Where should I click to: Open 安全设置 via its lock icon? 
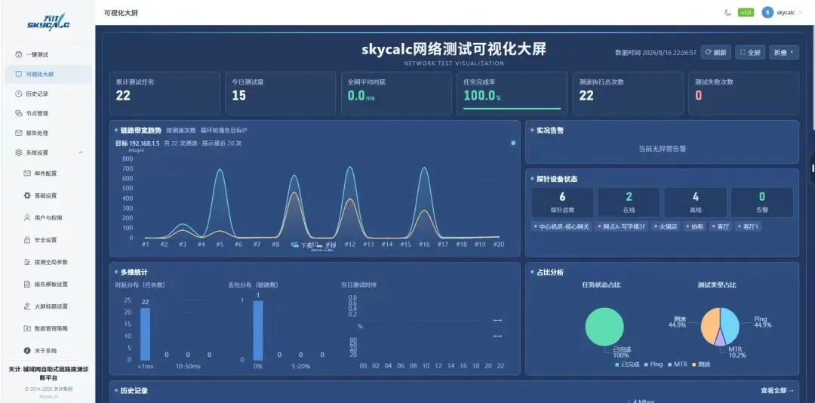click(27, 240)
